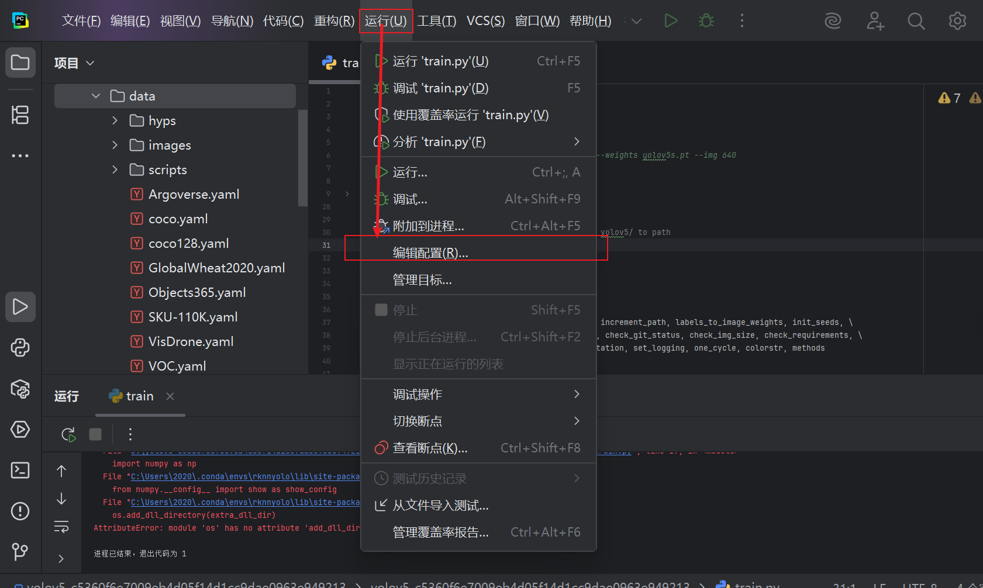Screen dimensions: 983x588
Task: Expand the hyps folder
Action: (x=115, y=120)
